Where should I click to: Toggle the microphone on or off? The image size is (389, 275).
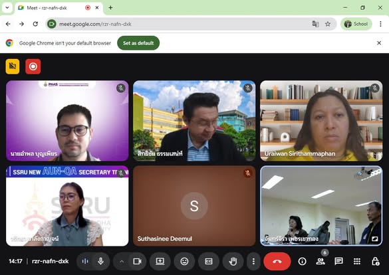[x=100, y=261]
